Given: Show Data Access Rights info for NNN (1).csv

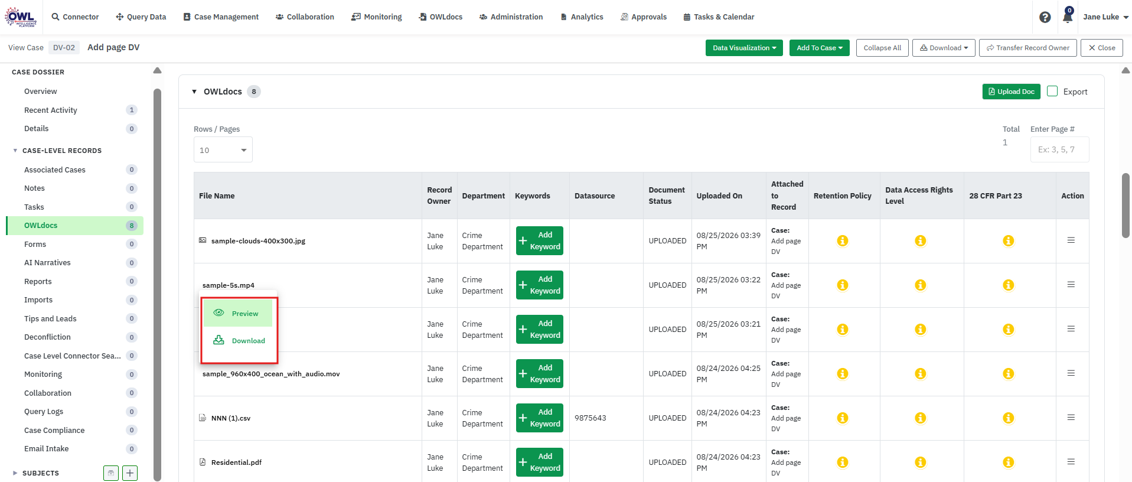Looking at the screenshot, I should [920, 418].
